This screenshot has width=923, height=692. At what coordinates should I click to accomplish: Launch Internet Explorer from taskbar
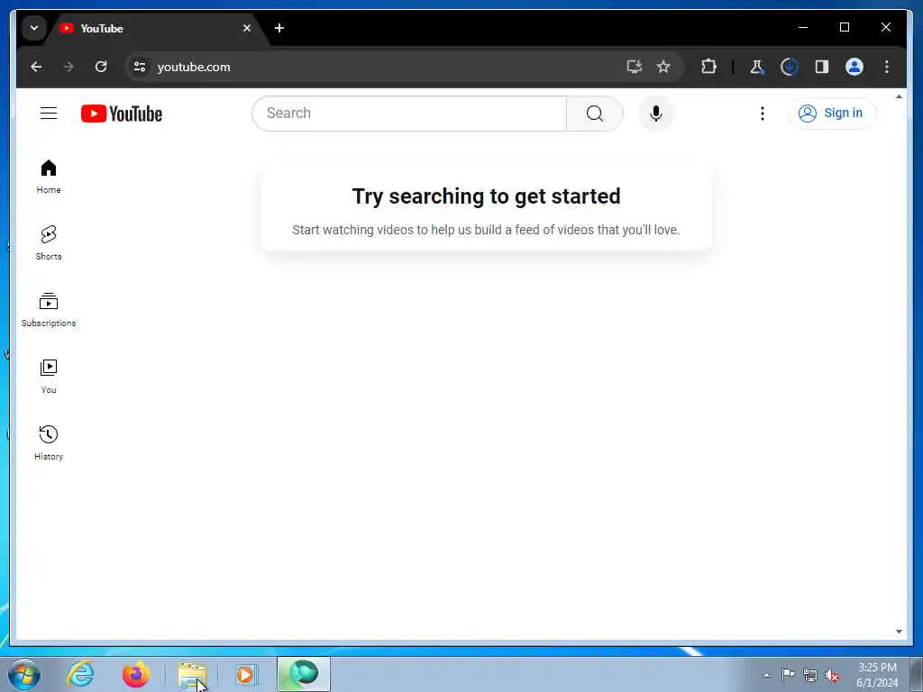(x=80, y=674)
